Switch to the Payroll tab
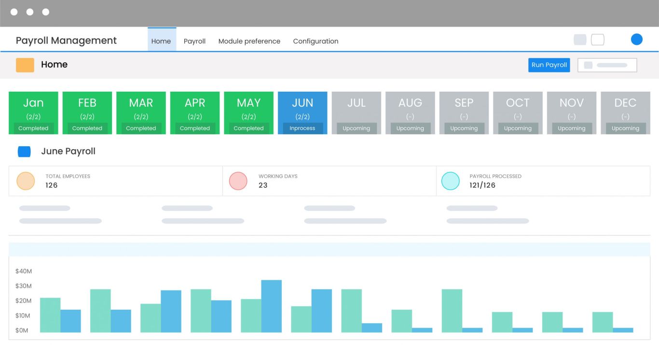The height and width of the screenshot is (345, 659). (194, 41)
